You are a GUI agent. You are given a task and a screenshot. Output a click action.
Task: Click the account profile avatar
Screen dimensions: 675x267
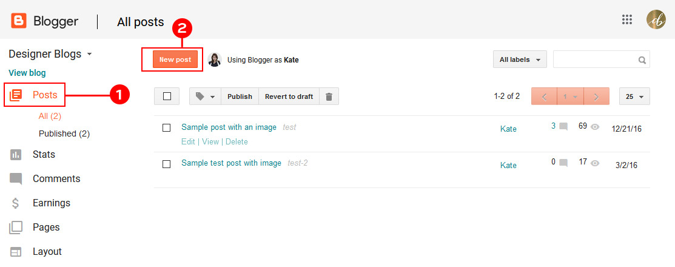656,19
